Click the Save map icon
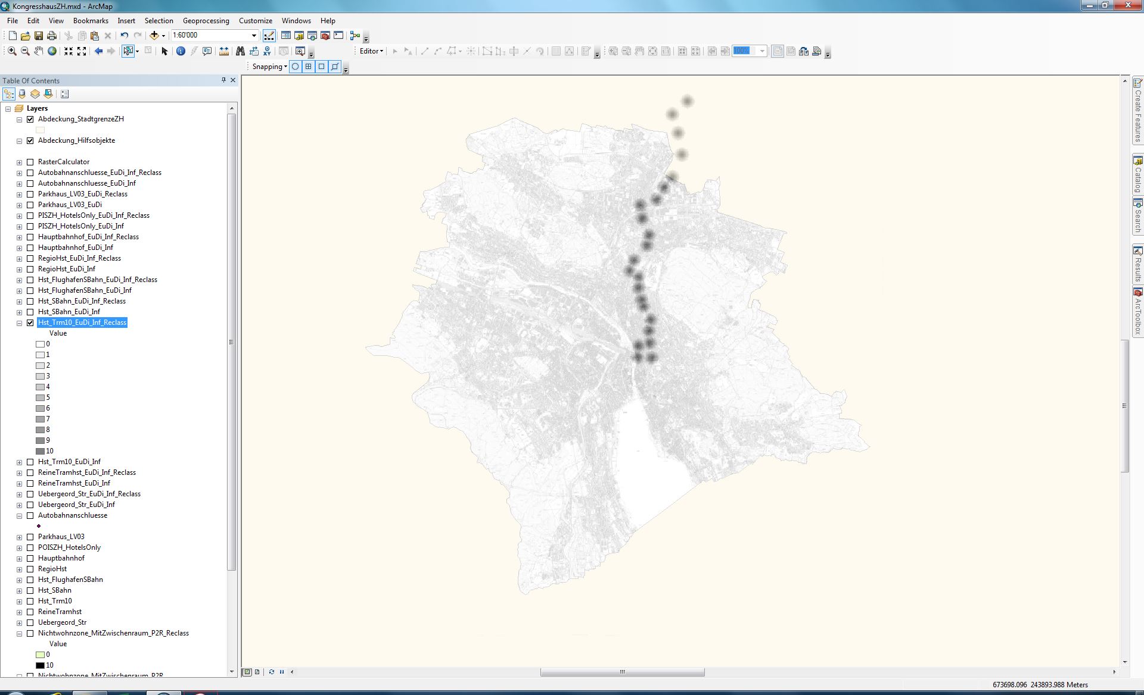The image size is (1144, 695). tap(39, 36)
